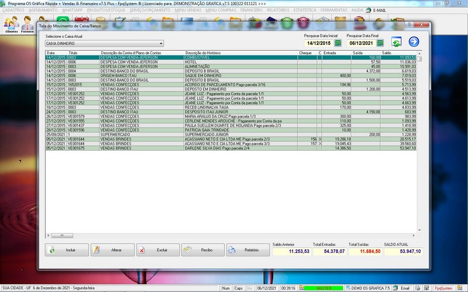Select the SUPERMERCADO JUNIOR row
468x292 pixels.
tap(231, 135)
